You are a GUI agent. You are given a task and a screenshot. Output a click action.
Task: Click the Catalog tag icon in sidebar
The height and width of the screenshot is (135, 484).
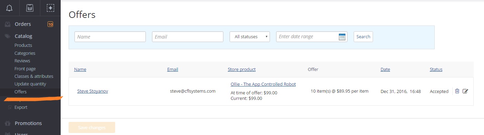coord(7,36)
